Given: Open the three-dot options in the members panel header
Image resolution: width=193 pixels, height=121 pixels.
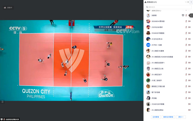Looking at the screenshot, I should pos(186,2).
